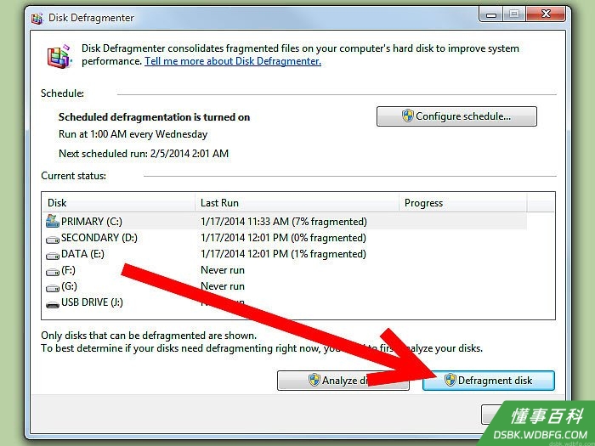This screenshot has height=446, width=595.
Task: Click the 7% fragmented last run cell
Action: click(283, 222)
